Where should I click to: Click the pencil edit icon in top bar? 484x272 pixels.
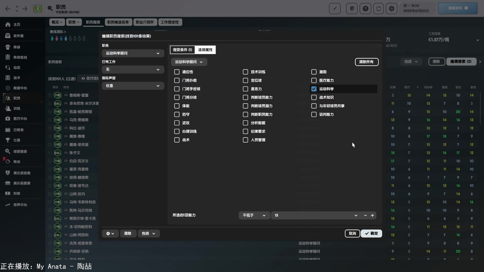(x=335, y=9)
